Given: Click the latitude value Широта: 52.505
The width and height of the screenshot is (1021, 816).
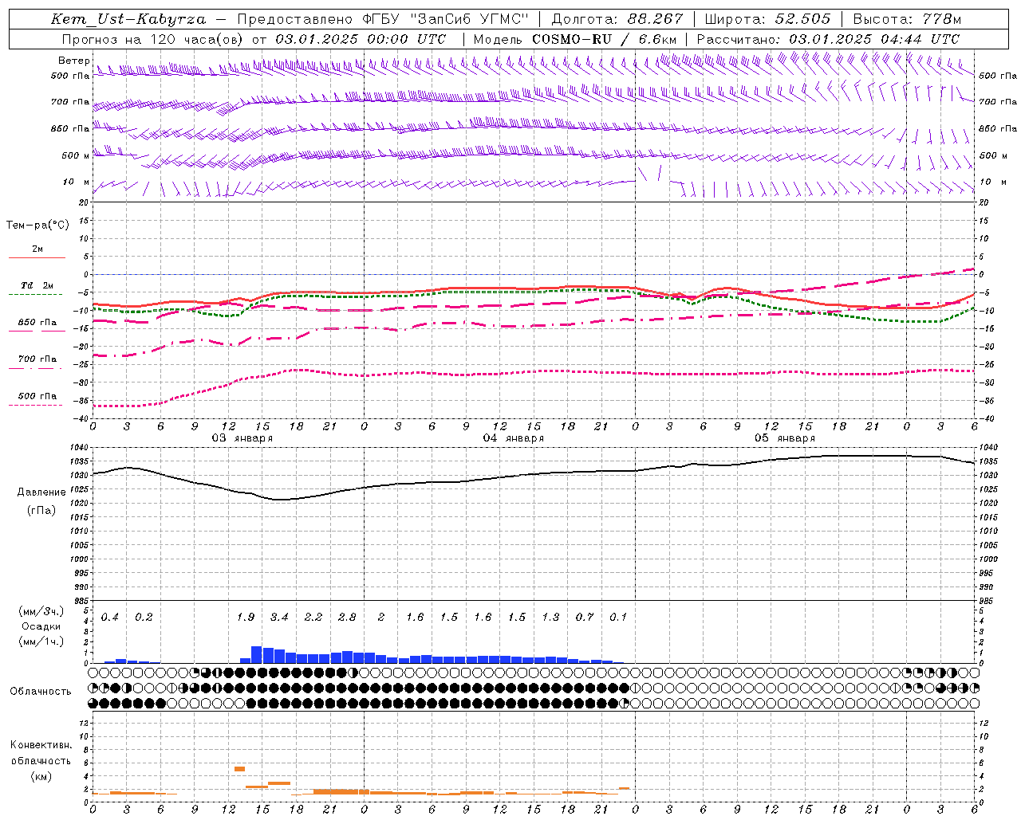Looking at the screenshot, I should click(767, 19).
